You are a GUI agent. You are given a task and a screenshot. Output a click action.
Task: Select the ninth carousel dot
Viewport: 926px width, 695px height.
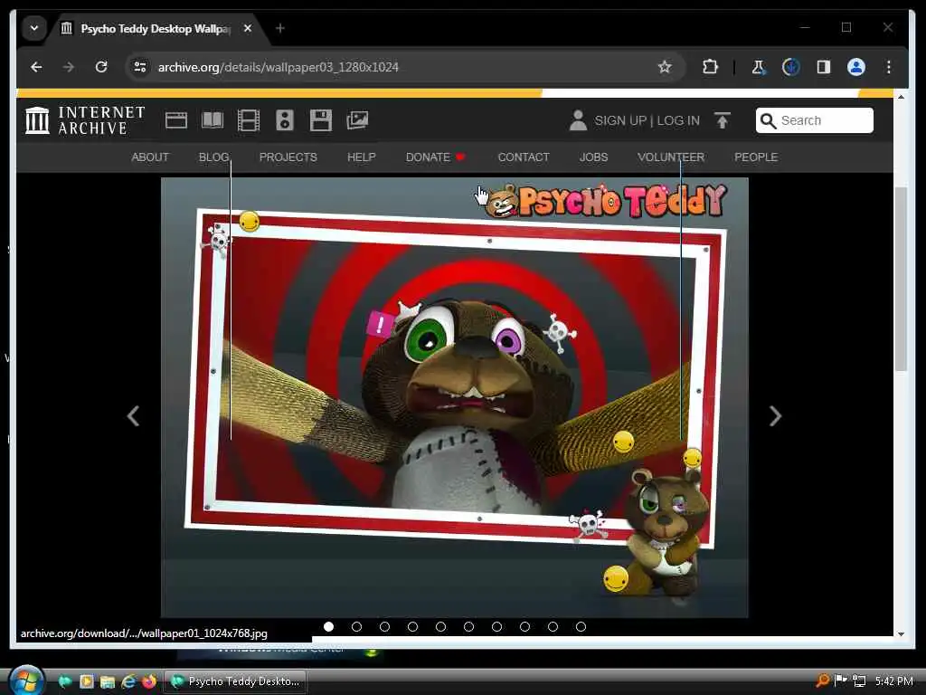tap(553, 626)
